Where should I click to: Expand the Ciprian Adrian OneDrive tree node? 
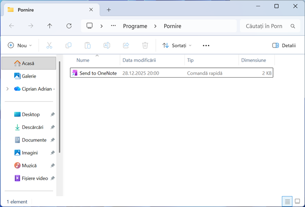point(7,89)
